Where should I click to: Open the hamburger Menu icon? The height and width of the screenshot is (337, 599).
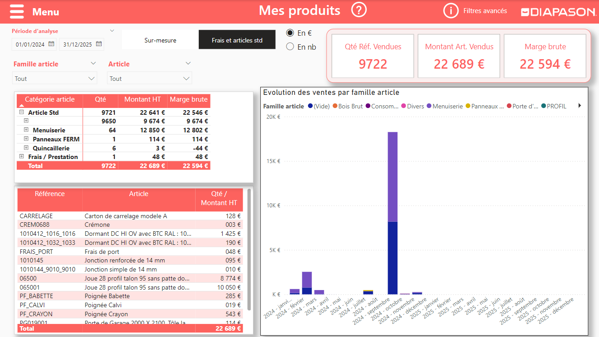17,12
